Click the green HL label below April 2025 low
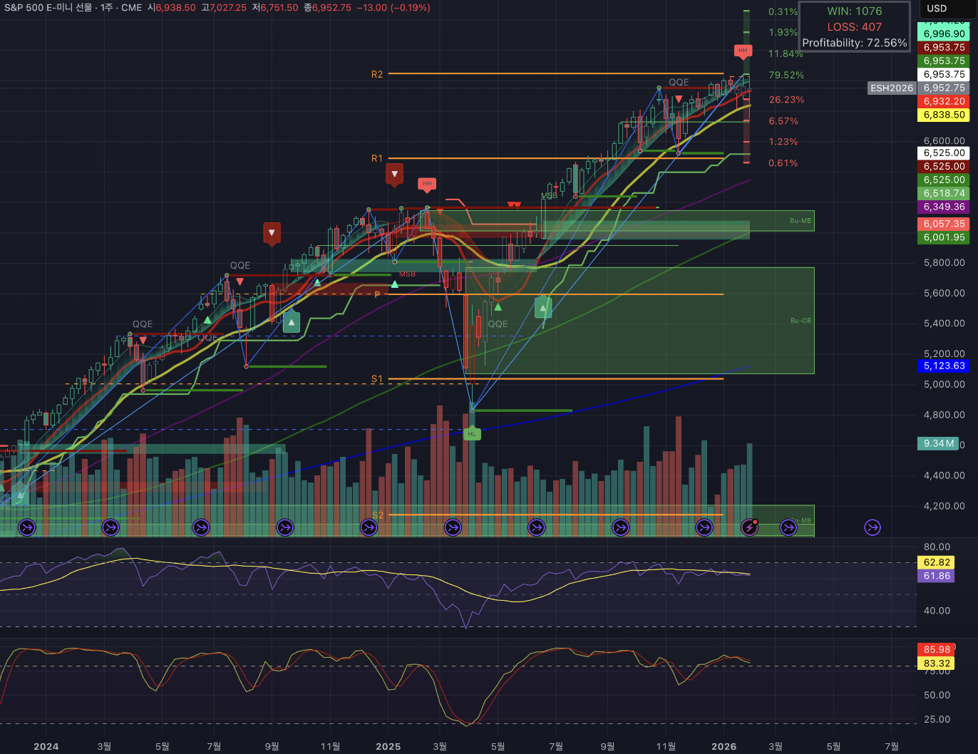 click(x=471, y=433)
